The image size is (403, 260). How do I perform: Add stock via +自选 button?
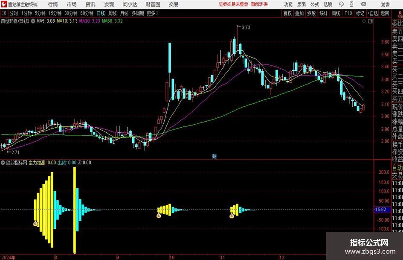(x=373, y=13)
